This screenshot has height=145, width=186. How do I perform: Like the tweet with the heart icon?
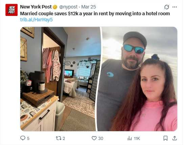tap(94, 138)
